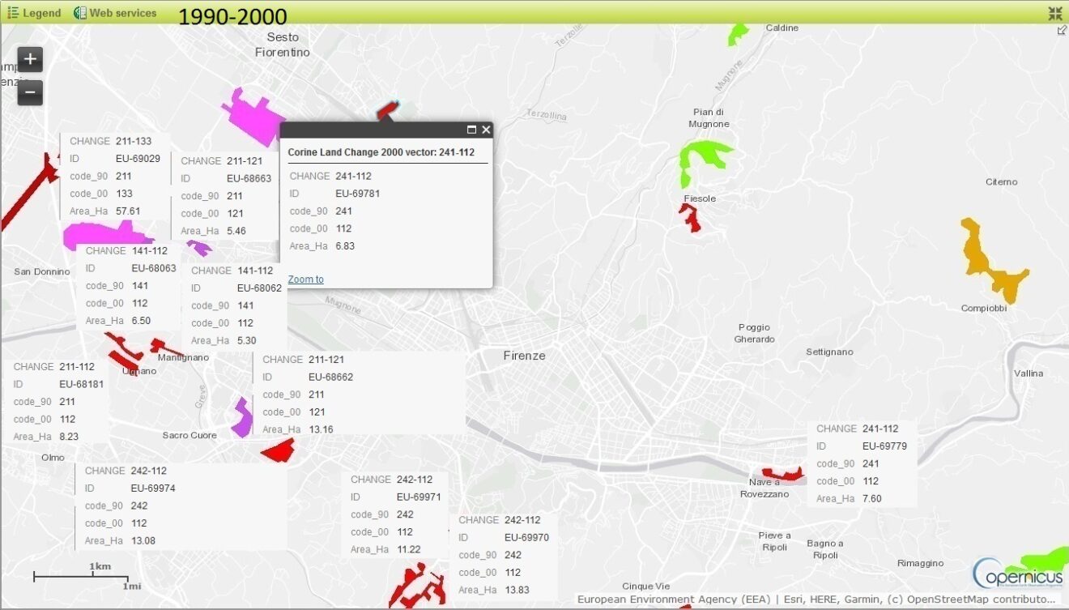Screen dimensions: 1069x610
Task: Click the Area_Ha value 13.83
Action: click(x=517, y=590)
